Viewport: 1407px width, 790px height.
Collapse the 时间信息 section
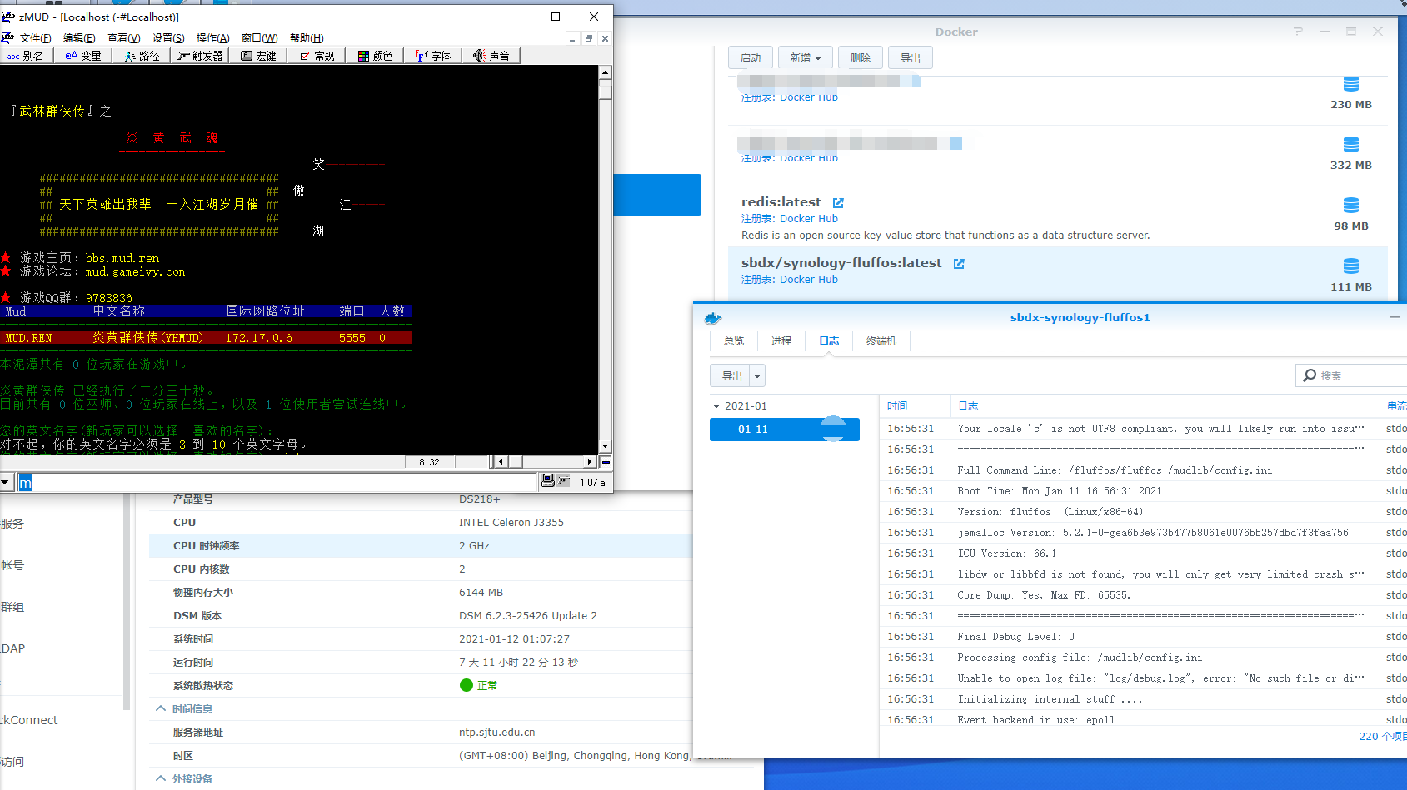click(161, 709)
